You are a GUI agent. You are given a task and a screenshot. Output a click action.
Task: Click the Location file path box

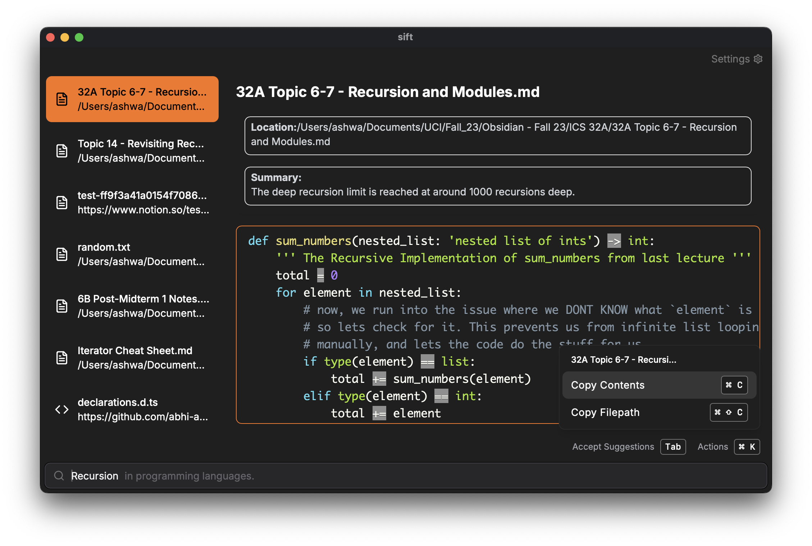(x=498, y=135)
